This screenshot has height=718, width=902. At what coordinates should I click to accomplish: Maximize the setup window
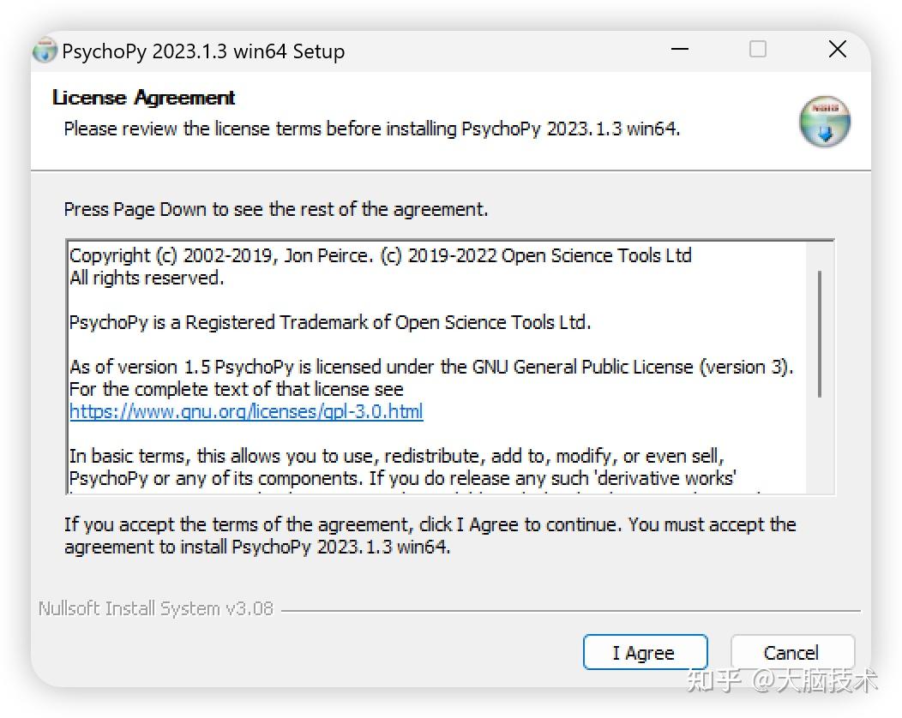coord(758,50)
